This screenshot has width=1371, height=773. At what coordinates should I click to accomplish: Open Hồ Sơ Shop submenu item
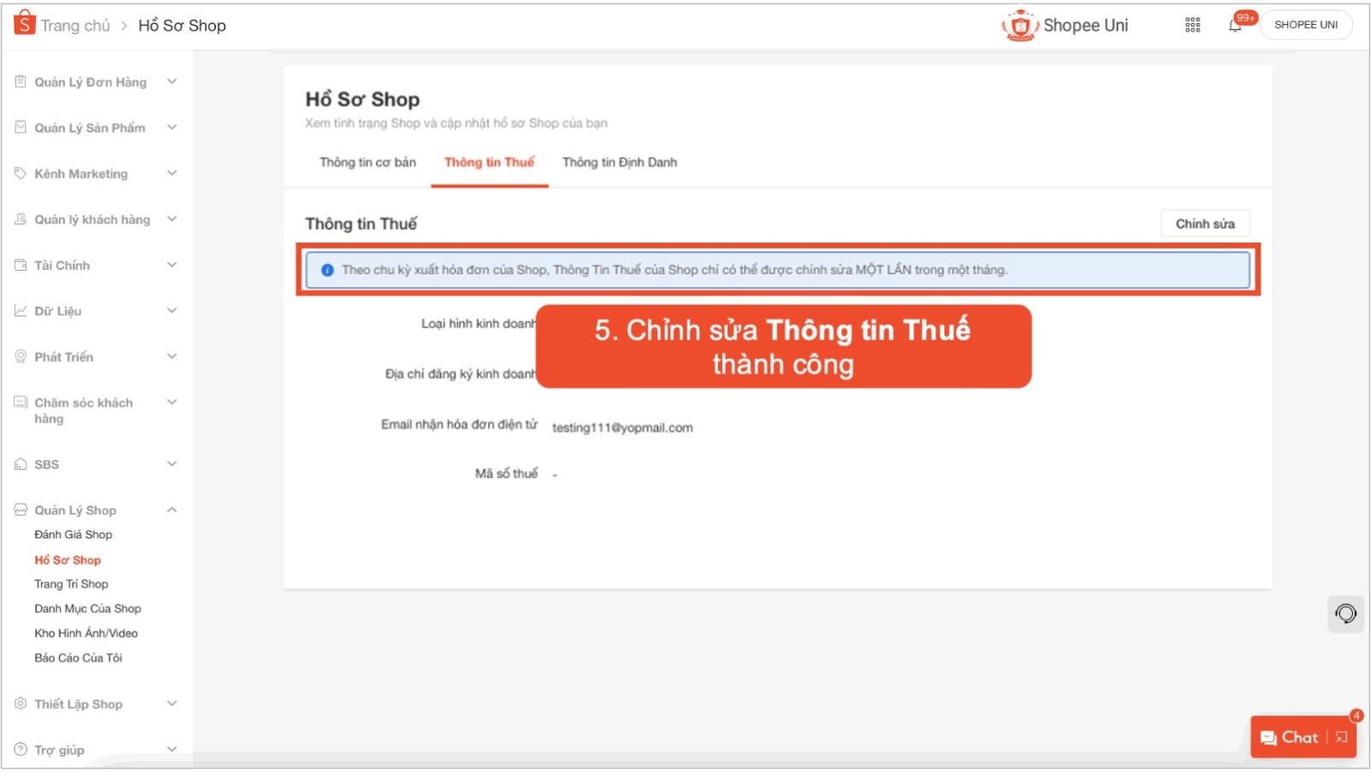pyautogui.click(x=68, y=560)
